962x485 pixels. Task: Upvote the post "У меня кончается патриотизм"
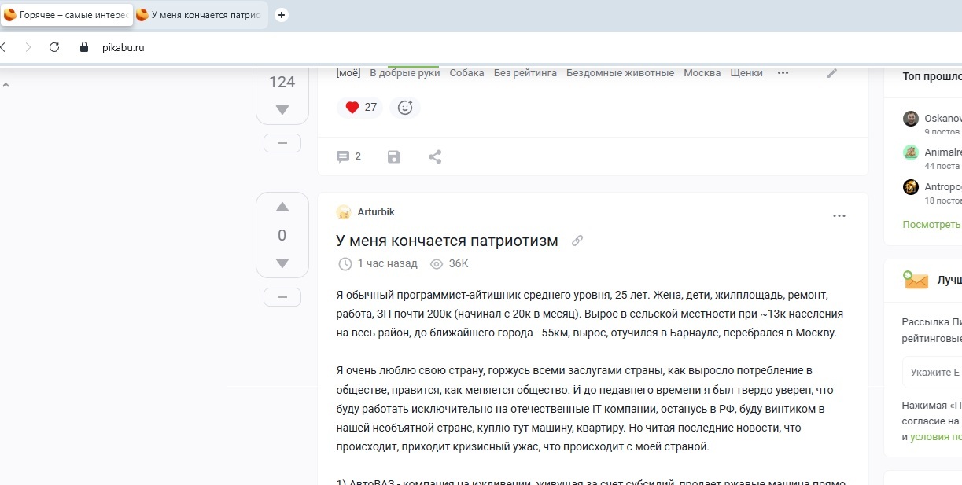pyautogui.click(x=282, y=208)
